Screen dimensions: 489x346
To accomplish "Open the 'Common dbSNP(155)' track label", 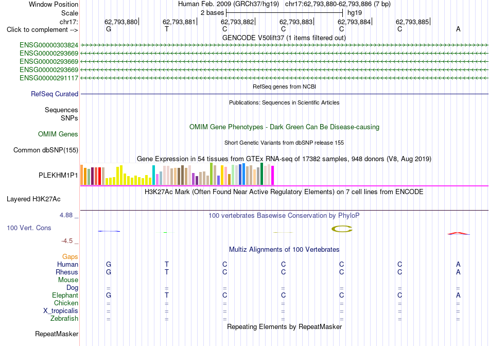I will [x=46, y=150].
